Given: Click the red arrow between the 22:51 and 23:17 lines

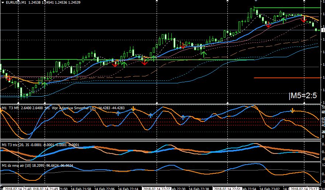Looking at the screenshot, I should click(x=268, y=25).
